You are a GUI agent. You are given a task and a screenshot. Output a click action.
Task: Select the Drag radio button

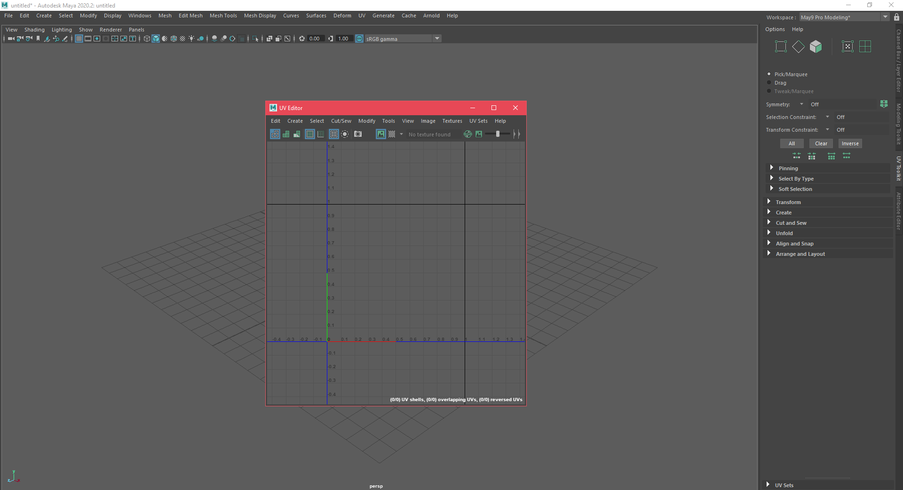pyautogui.click(x=769, y=83)
